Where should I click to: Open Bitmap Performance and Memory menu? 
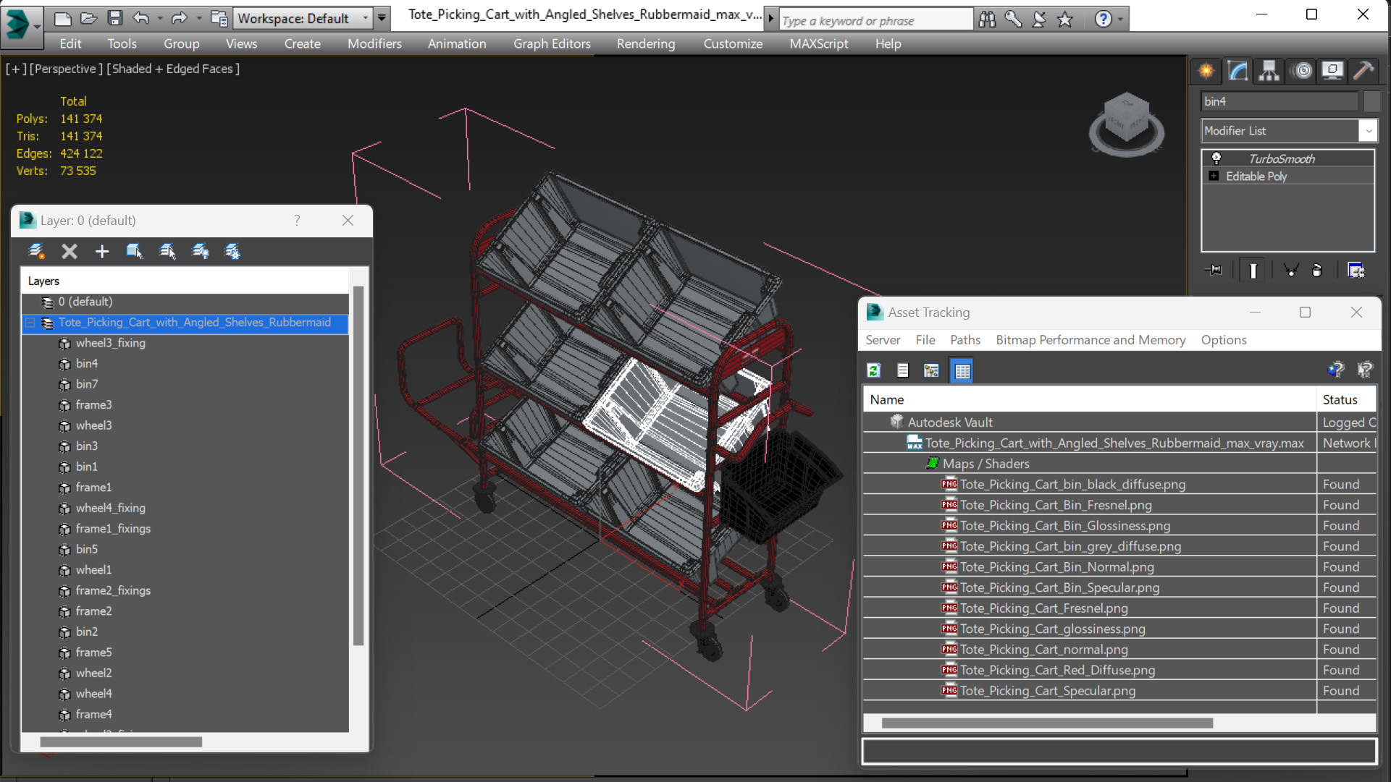1090,340
